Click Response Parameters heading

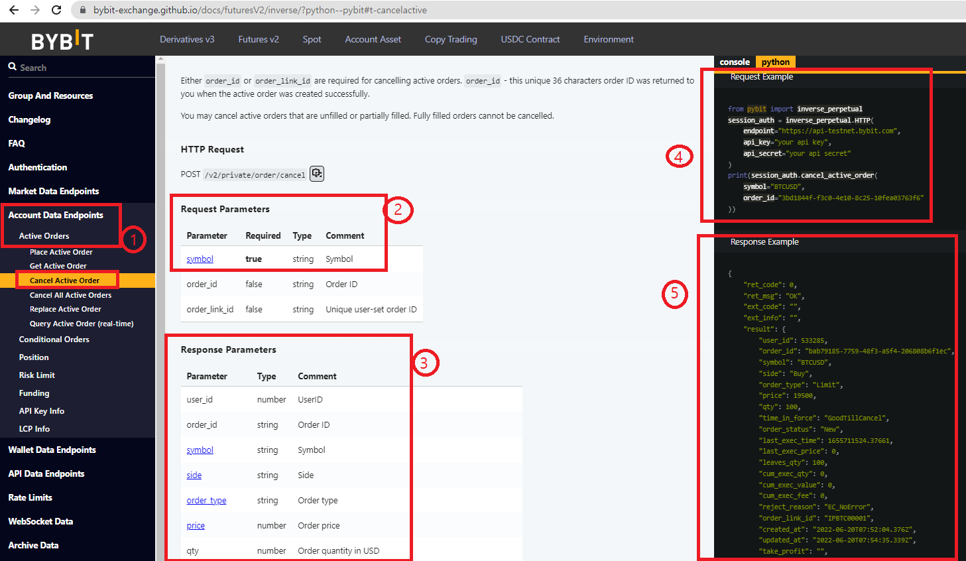(x=228, y=349)
